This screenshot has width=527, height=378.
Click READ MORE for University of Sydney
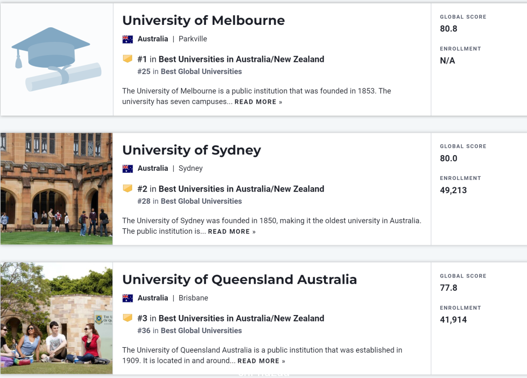(x=232, y=232)
